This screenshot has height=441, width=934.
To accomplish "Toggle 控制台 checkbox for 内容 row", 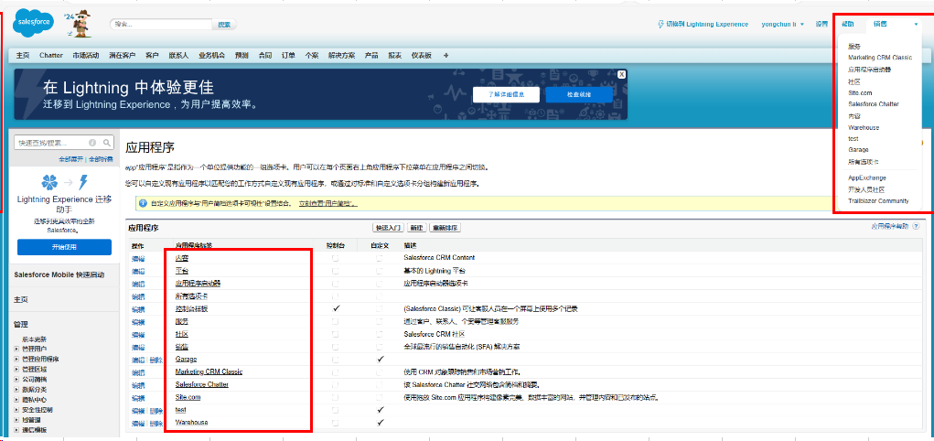I will click(336, 258).
